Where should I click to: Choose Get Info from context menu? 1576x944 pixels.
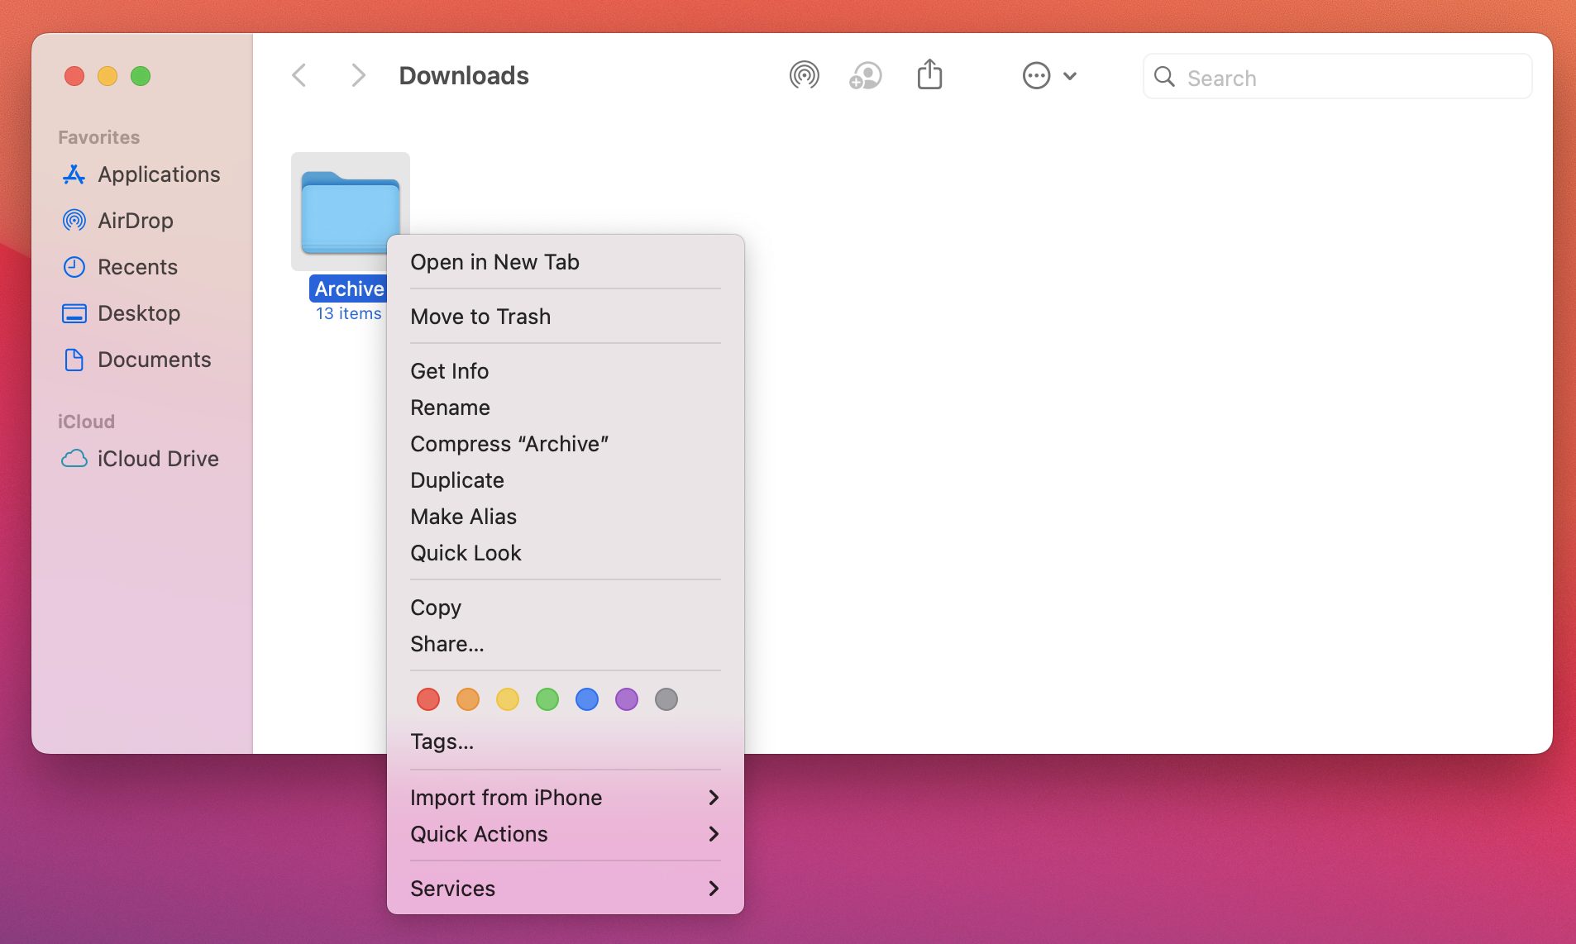566,370
